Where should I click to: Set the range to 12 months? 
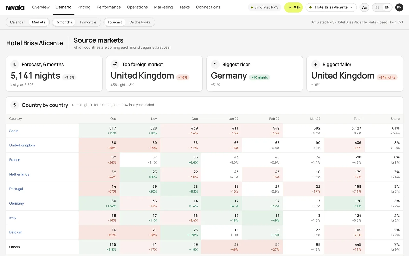click(x=88, y=22)
